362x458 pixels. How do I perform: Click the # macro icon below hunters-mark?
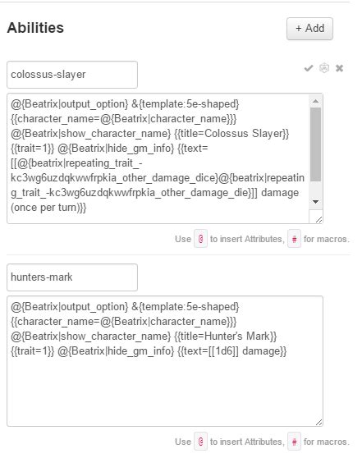[294, 442]
